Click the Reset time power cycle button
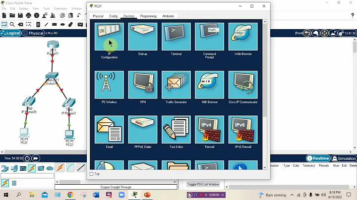This screenshot has width=357, height=200. click(x=27, y=158)
